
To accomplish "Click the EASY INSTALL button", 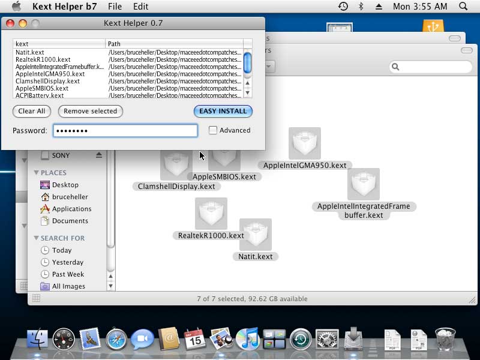I will [x=223, y=111].
